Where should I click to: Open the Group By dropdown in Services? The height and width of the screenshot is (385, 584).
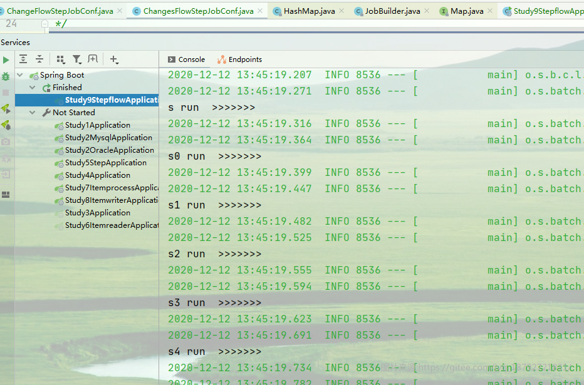61,59
